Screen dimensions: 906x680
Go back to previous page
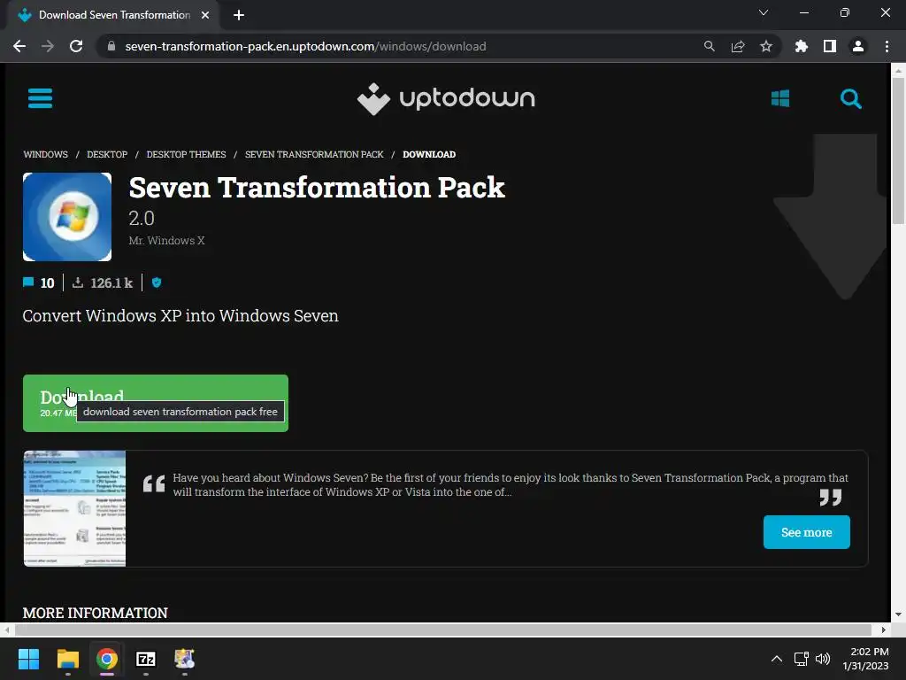19,46
